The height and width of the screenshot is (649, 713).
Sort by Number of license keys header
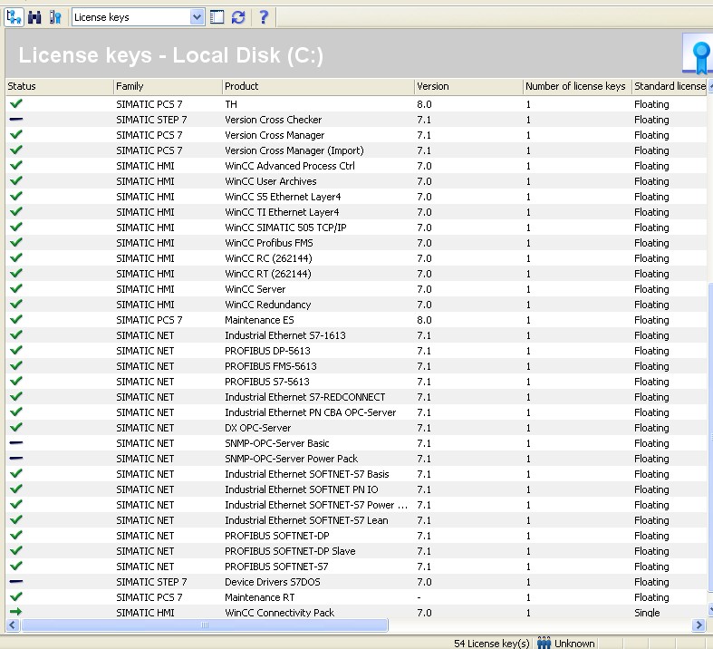point(577,86)
